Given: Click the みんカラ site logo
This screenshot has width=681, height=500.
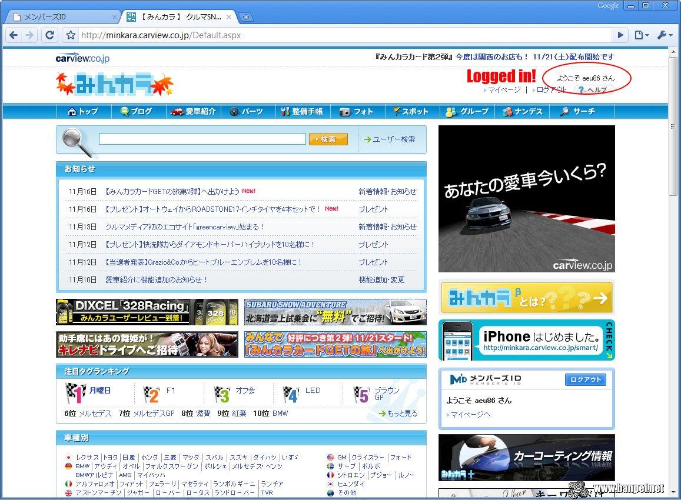Looking at the screenshot, I should coord(115,84).
